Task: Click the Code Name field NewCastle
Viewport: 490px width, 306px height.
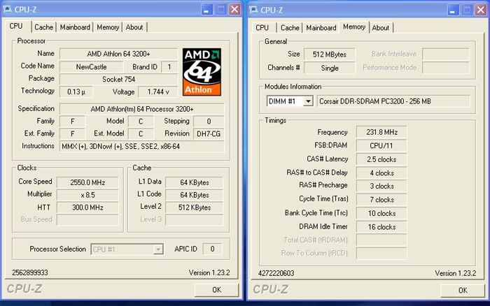Action: [x=91, y=67]
